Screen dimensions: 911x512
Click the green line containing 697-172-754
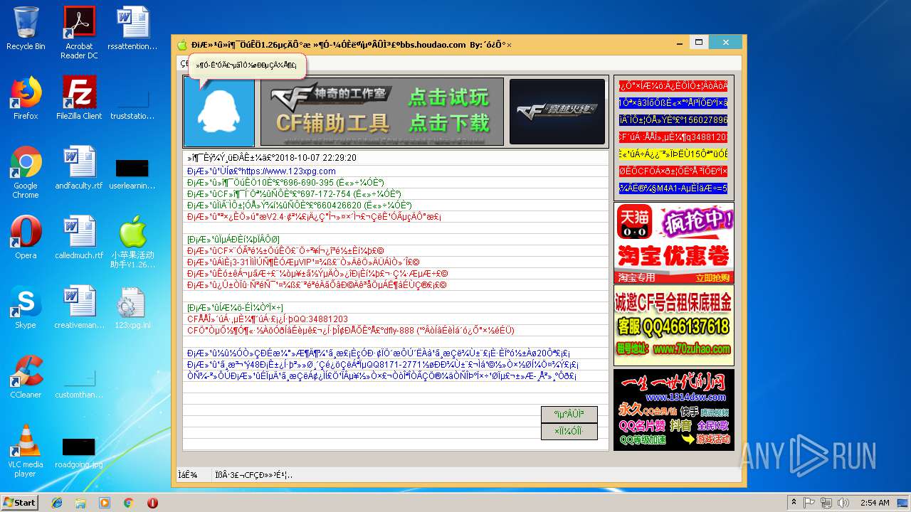click(x=293, y=194)
